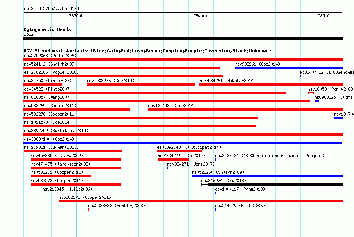Click the red esv2388880 variant tick
This screenshot has height=237, width=354.
click(89, 210)
